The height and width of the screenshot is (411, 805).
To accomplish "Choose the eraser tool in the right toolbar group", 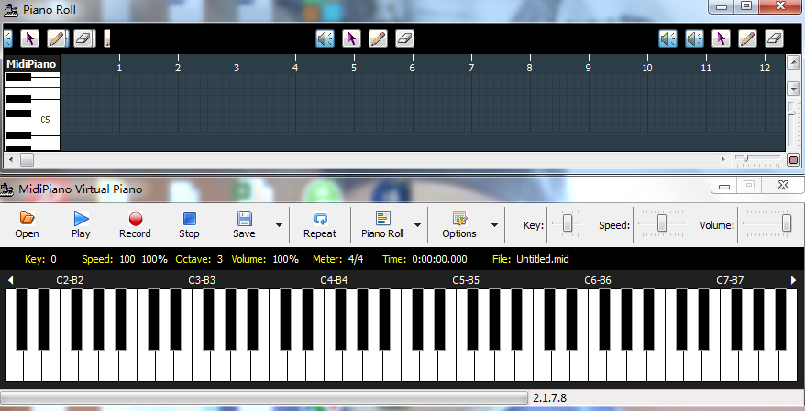I will pyautogui.click(x=774, y=38).
